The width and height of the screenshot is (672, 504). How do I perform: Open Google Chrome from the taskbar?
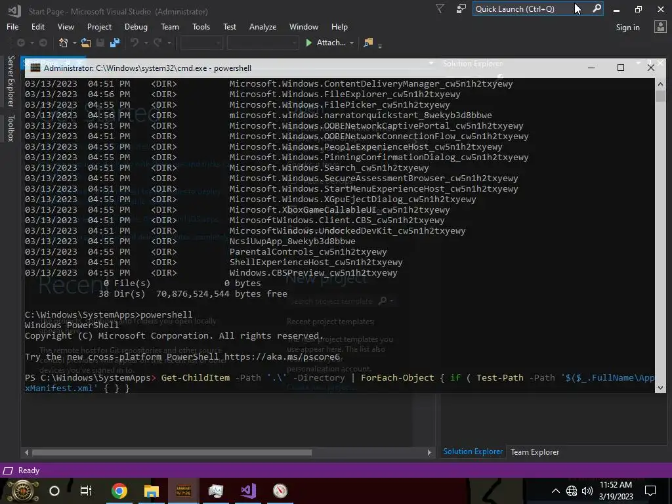(x=119, y=491)
